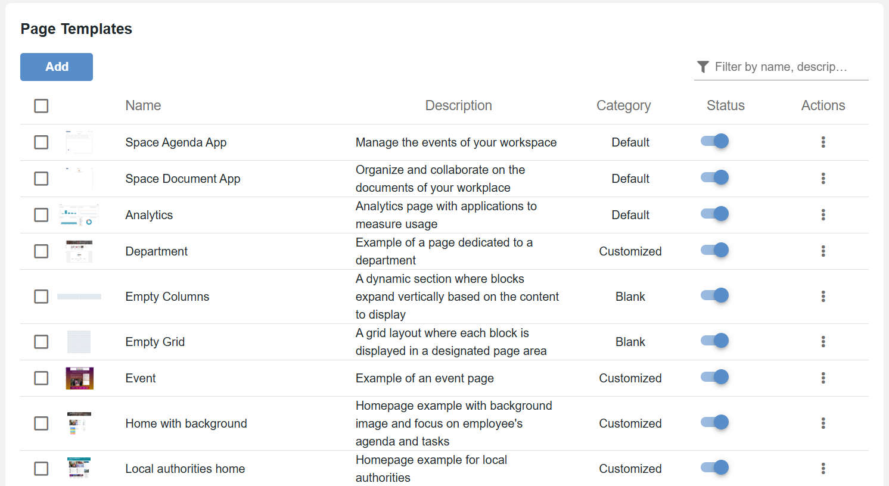Open actions menu for Space Agenda App
This screenshot has width=889, height=486.
point(823,142)
